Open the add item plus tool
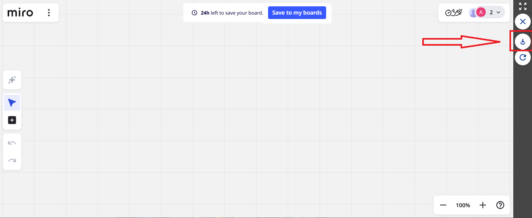 click(x=12, y=120)
